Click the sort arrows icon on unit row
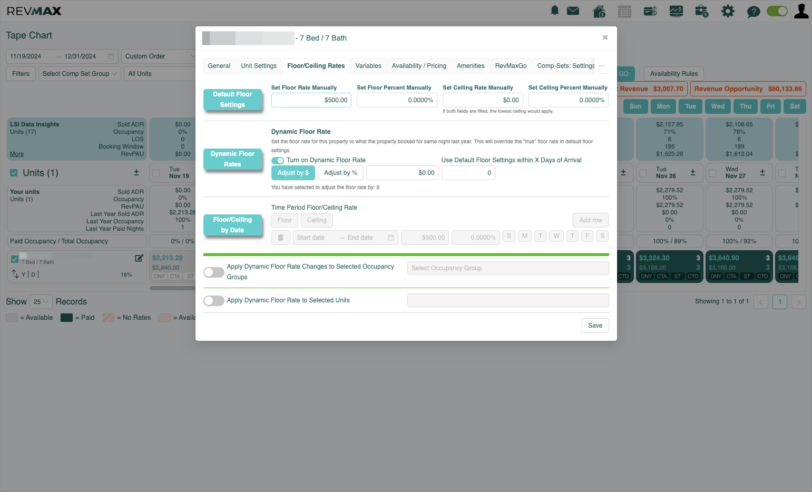Image resolution: width=812 pixels, height=492 pixels. 15,274
